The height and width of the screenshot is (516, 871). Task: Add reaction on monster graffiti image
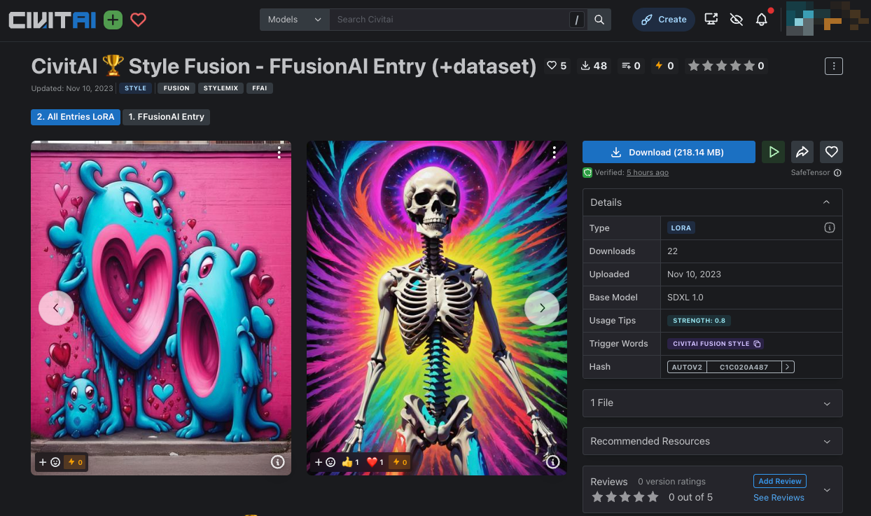(x=49, y=462)
